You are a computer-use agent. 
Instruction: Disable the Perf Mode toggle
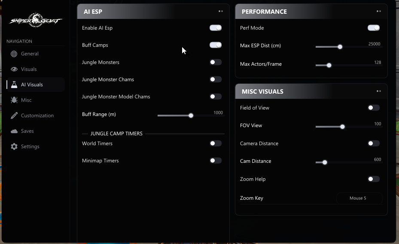click(x=374, y=28)
